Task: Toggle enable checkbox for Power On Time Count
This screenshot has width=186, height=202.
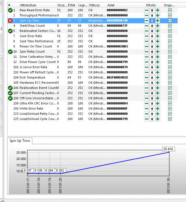Action: coord(170,46)
